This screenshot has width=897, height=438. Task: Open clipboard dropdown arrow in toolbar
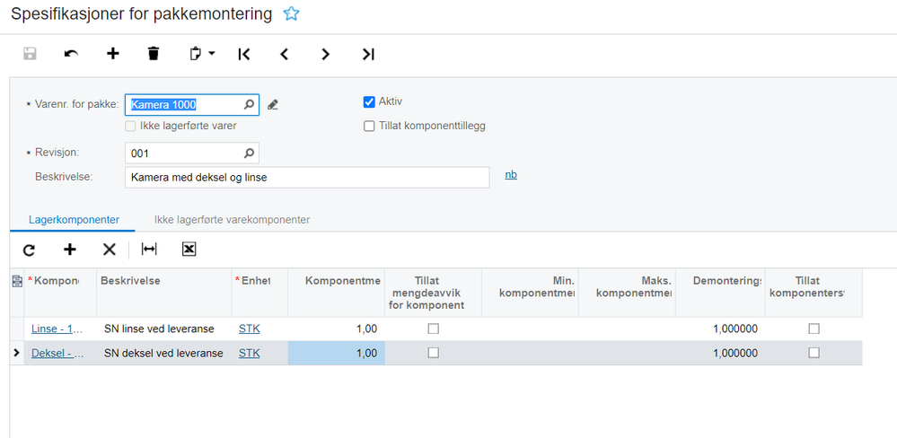click(212, 54)
